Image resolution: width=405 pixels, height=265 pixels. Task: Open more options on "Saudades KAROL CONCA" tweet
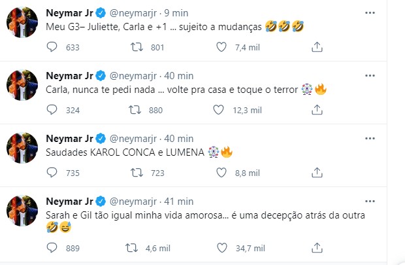(389, 139)
